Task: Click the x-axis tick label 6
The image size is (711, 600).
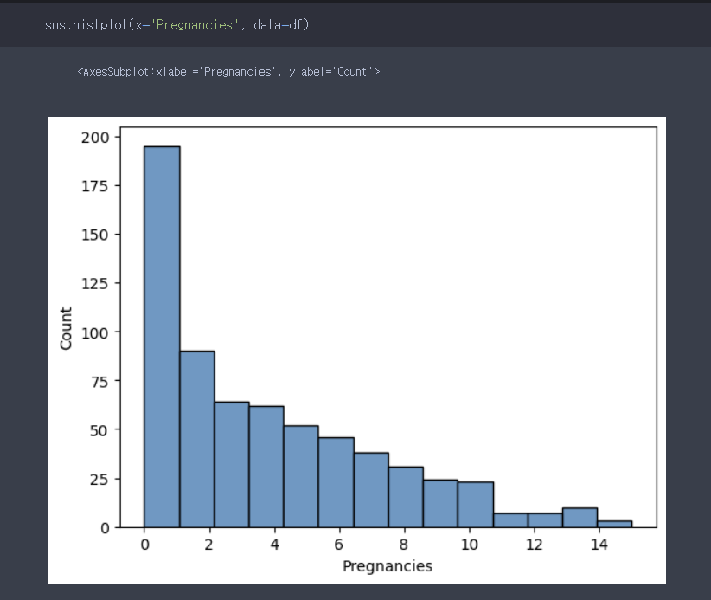Action: (339, 545)
